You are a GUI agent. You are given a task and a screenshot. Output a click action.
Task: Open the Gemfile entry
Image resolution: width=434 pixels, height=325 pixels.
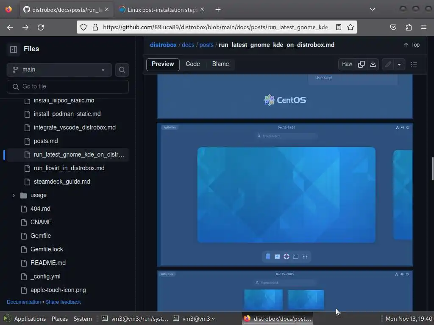point(41,236)
